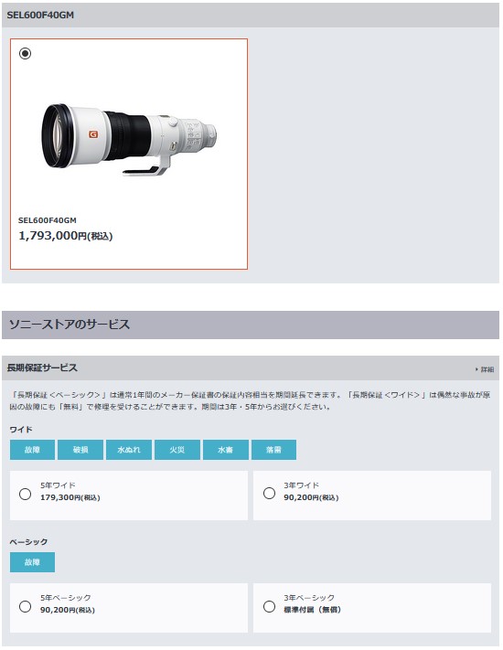This screenshot has width=503, height=650.
Task: Click the 長期保証サービス header title
Action: click(x=42, y=368)
